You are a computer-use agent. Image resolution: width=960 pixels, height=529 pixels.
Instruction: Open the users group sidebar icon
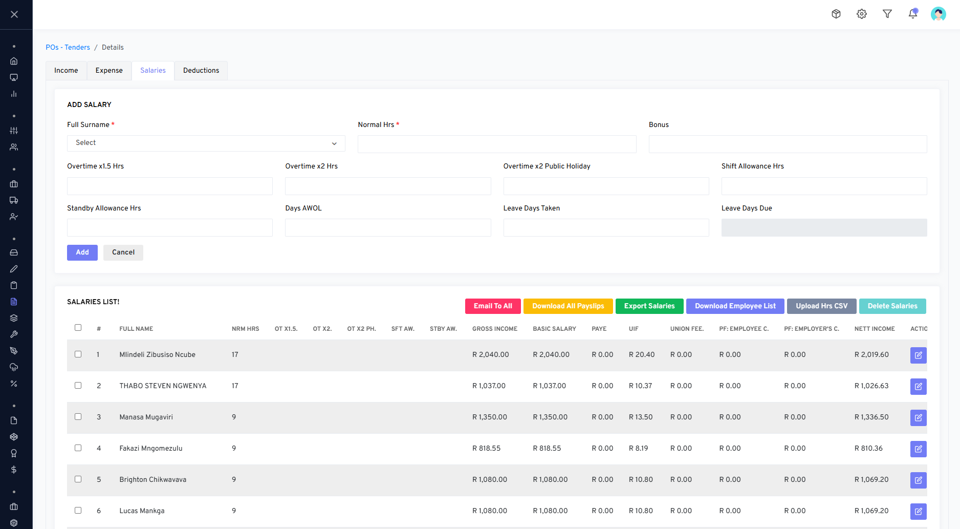[x=14, y=147]
